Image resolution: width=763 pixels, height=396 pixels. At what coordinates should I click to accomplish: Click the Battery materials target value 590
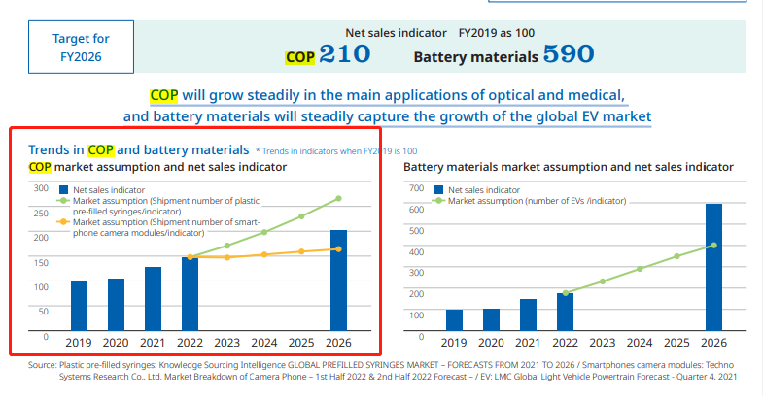pyautogui.click(x=569, y=54)
